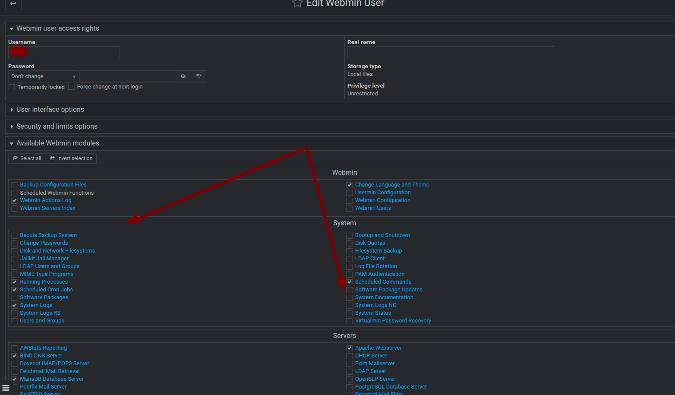Image resolution: width=675 pixels, height=395 pixels.
Task: Click the Select all button
Action: tap(27, 158)
